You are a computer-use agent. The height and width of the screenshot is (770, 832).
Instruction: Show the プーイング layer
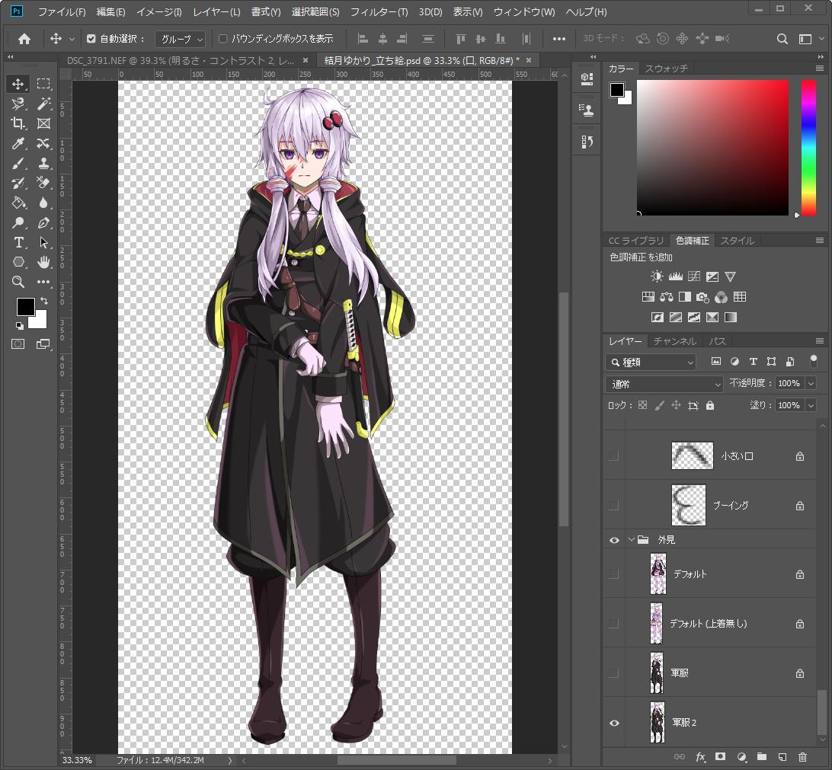614,506
